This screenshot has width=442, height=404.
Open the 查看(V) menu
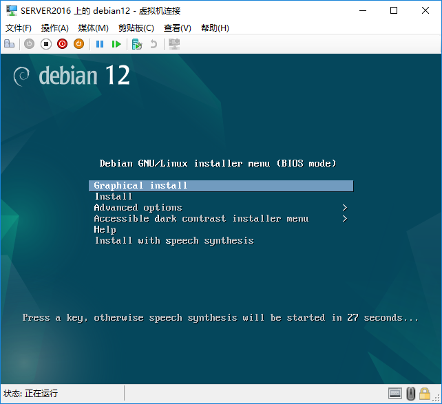coord(178,28)
